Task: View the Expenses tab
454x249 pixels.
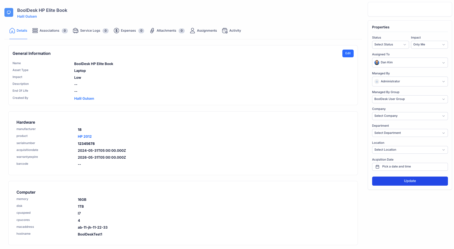Action: 129,31
